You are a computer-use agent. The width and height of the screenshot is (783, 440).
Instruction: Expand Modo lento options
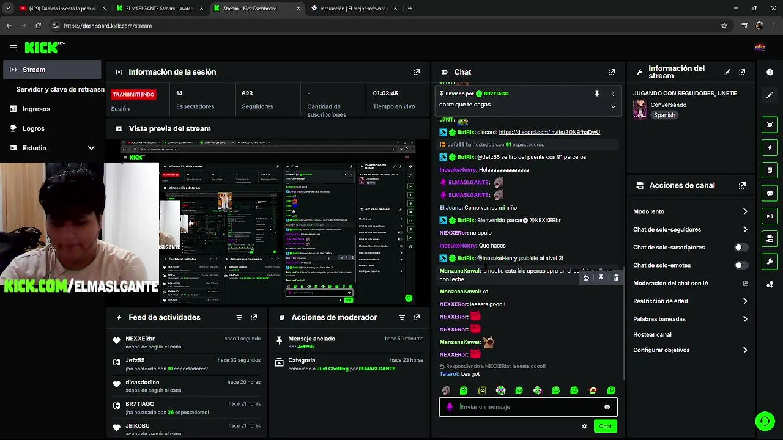click(745, 211)
